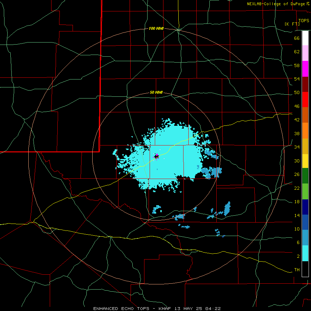Click legend value 58
This screenshot has width=311, height=311.
click(297, 65)
